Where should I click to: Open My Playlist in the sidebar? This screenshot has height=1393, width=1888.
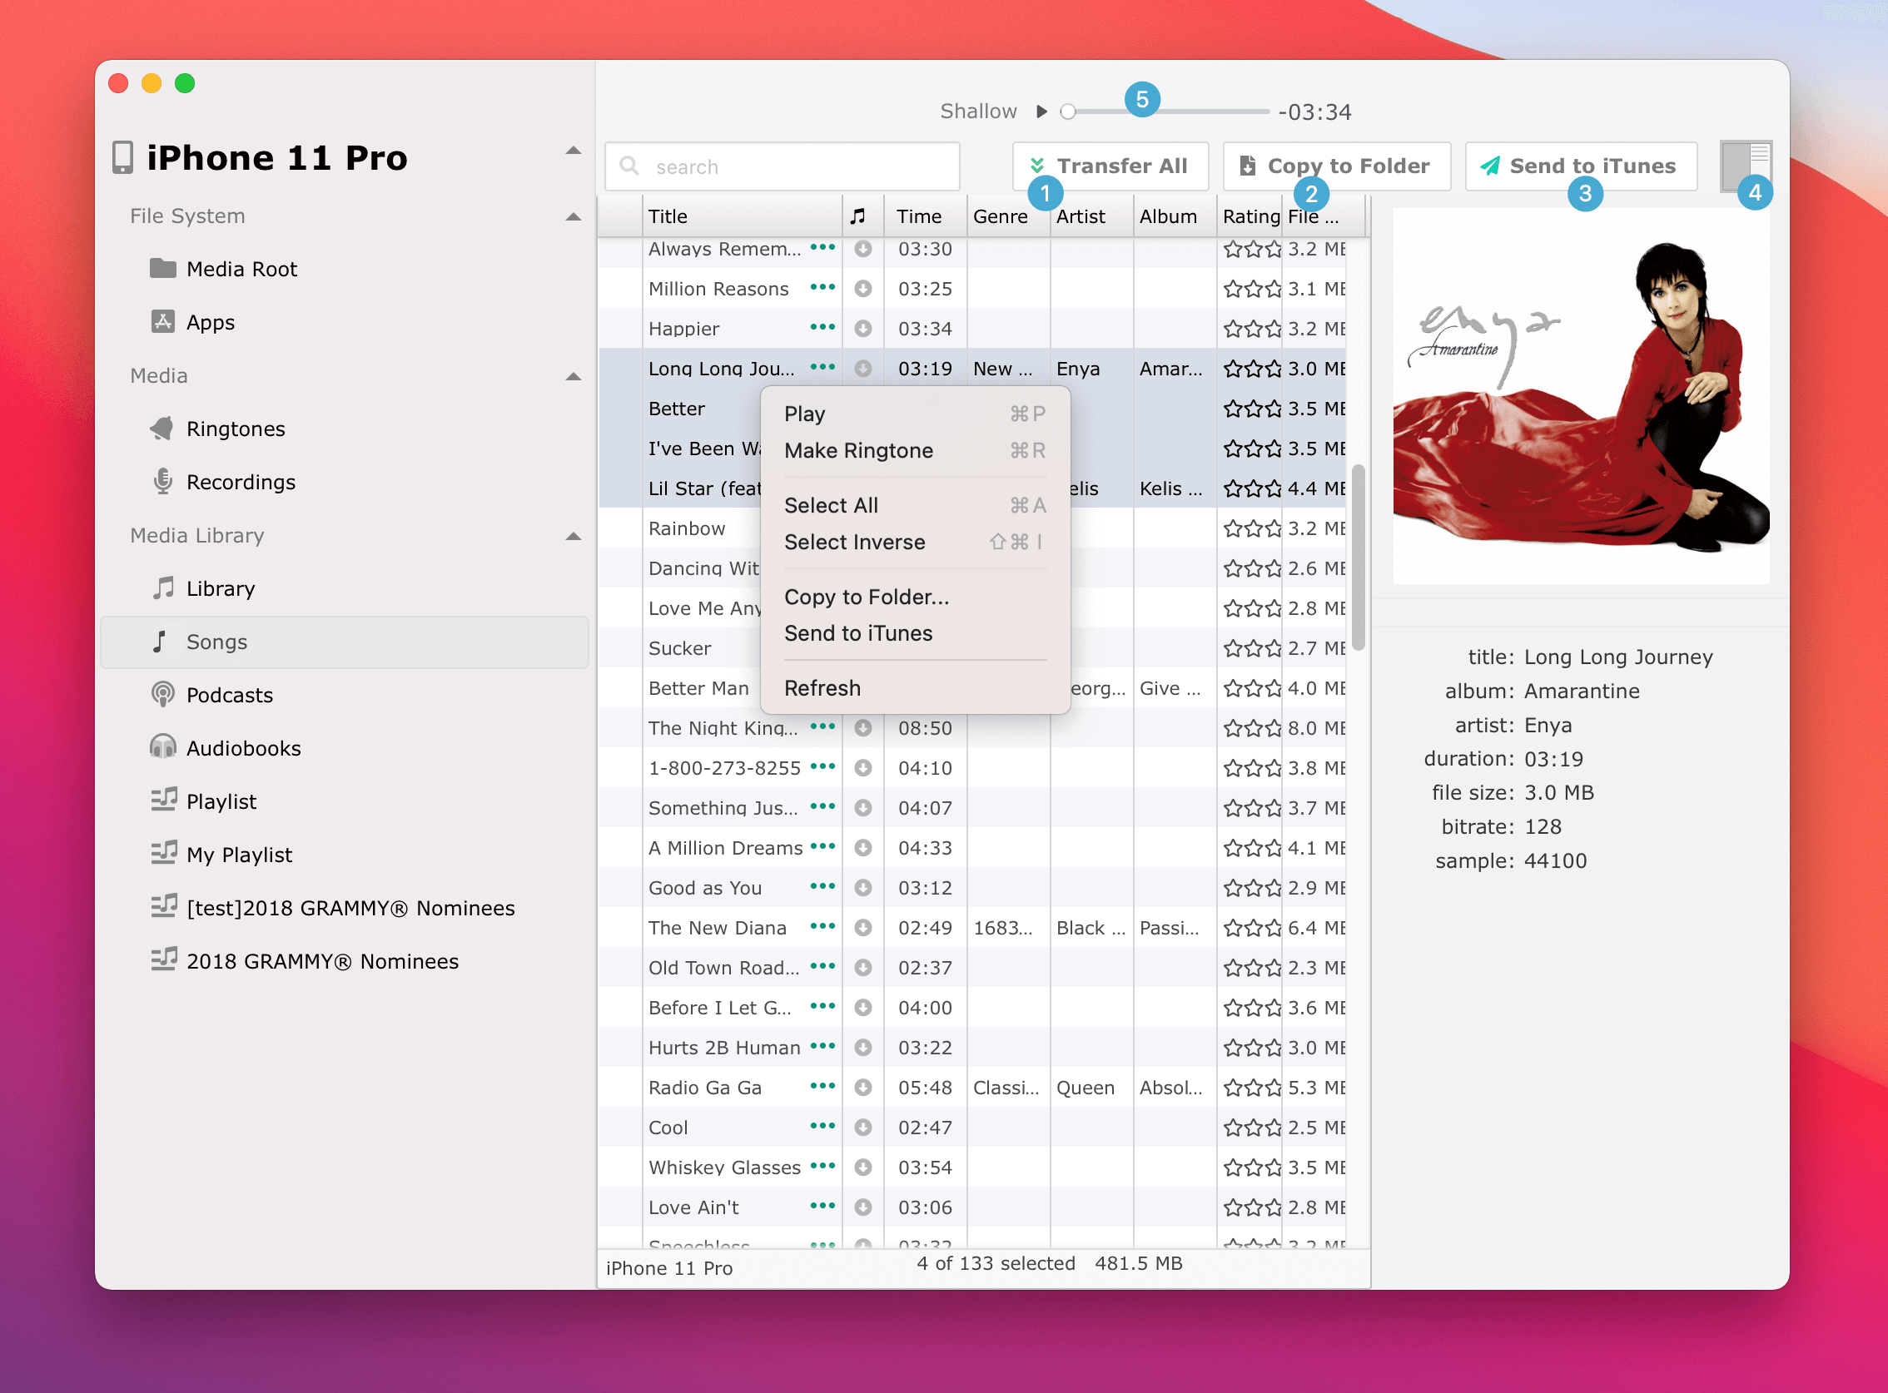click(221, 854)
